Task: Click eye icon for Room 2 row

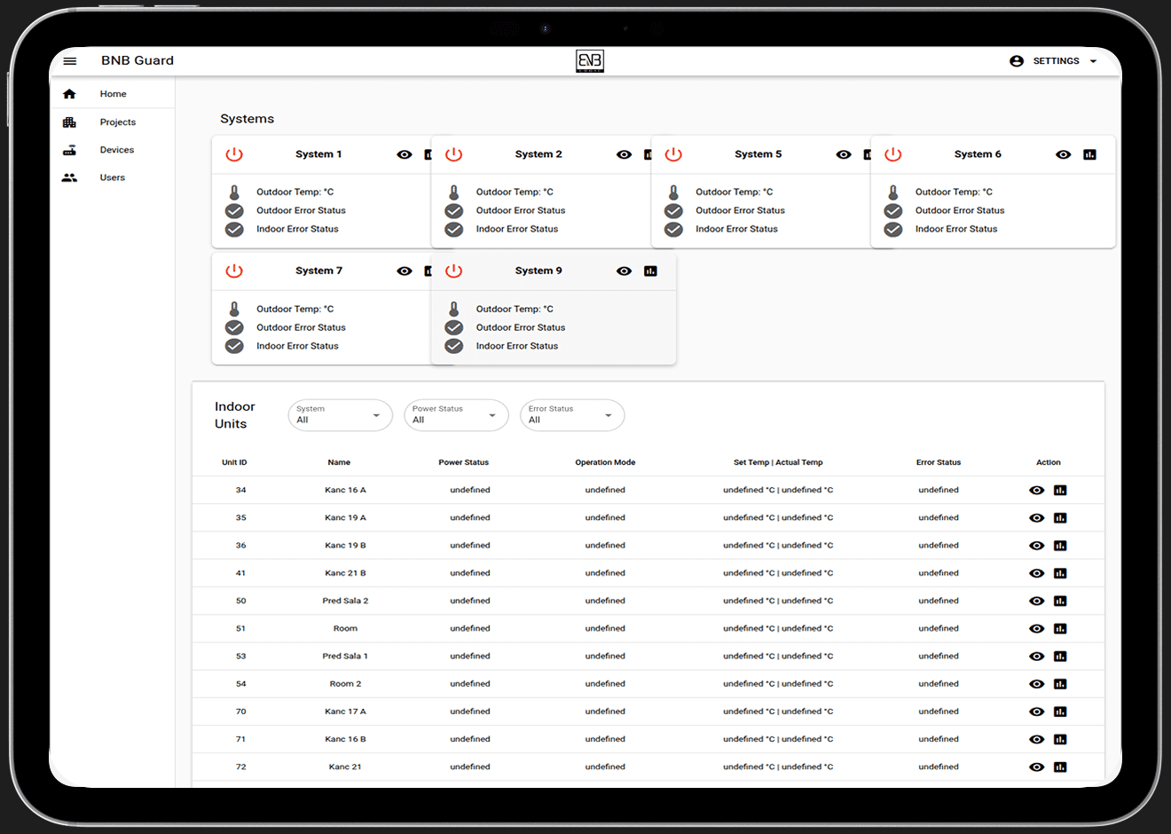Action: (1036, 684)
